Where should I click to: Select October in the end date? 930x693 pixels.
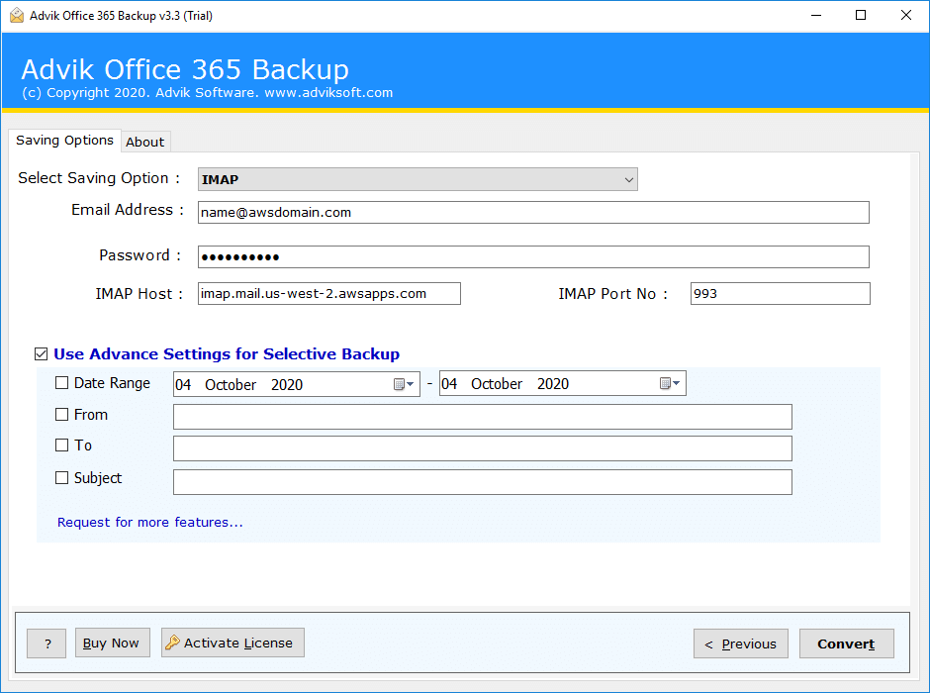(497, 384)
